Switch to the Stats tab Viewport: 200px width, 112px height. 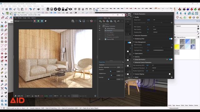[x=105, y=18]
